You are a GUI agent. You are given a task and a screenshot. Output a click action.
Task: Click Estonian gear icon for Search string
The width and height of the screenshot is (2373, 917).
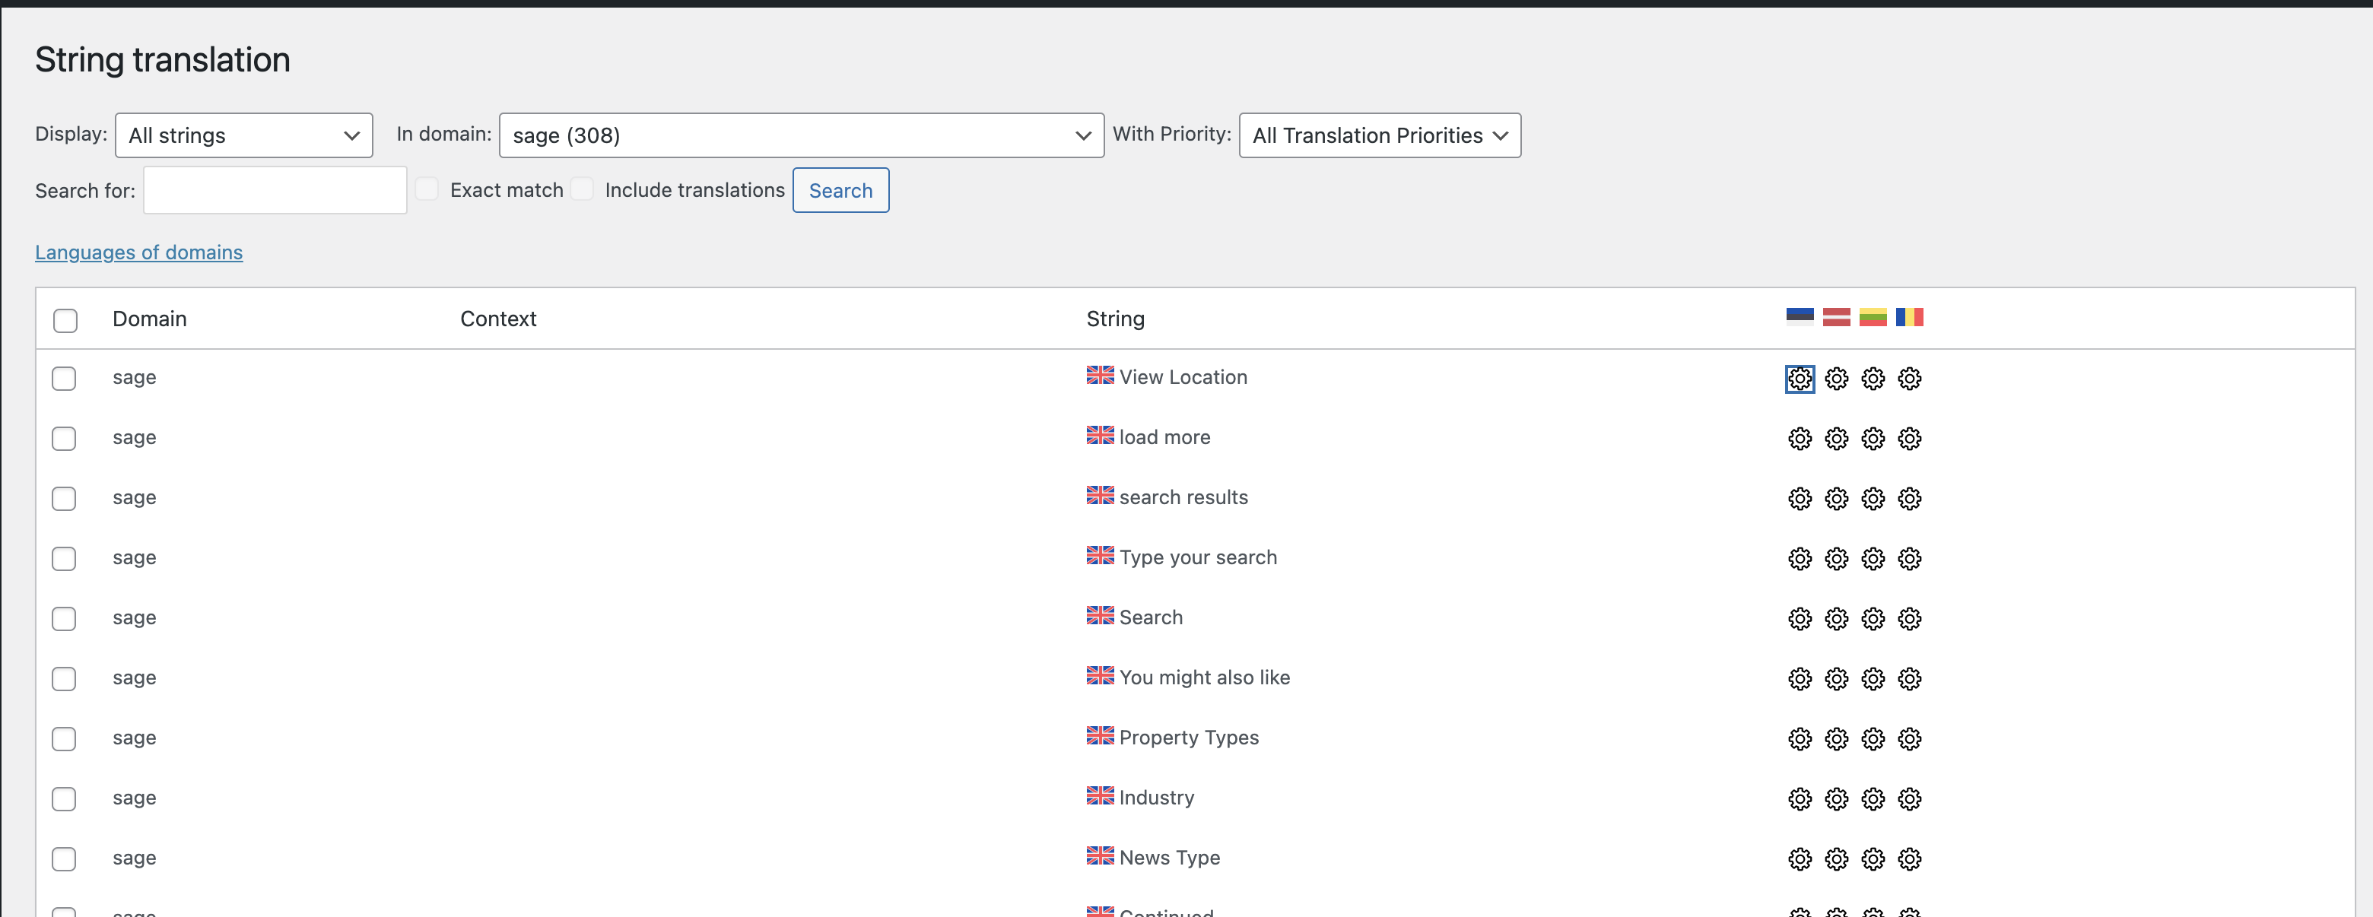click(x=1799, y=619)
